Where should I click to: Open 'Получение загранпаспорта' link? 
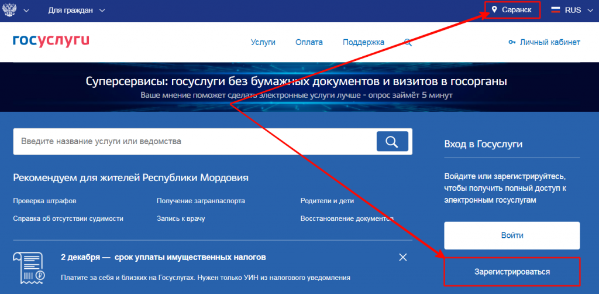(201, 201)
